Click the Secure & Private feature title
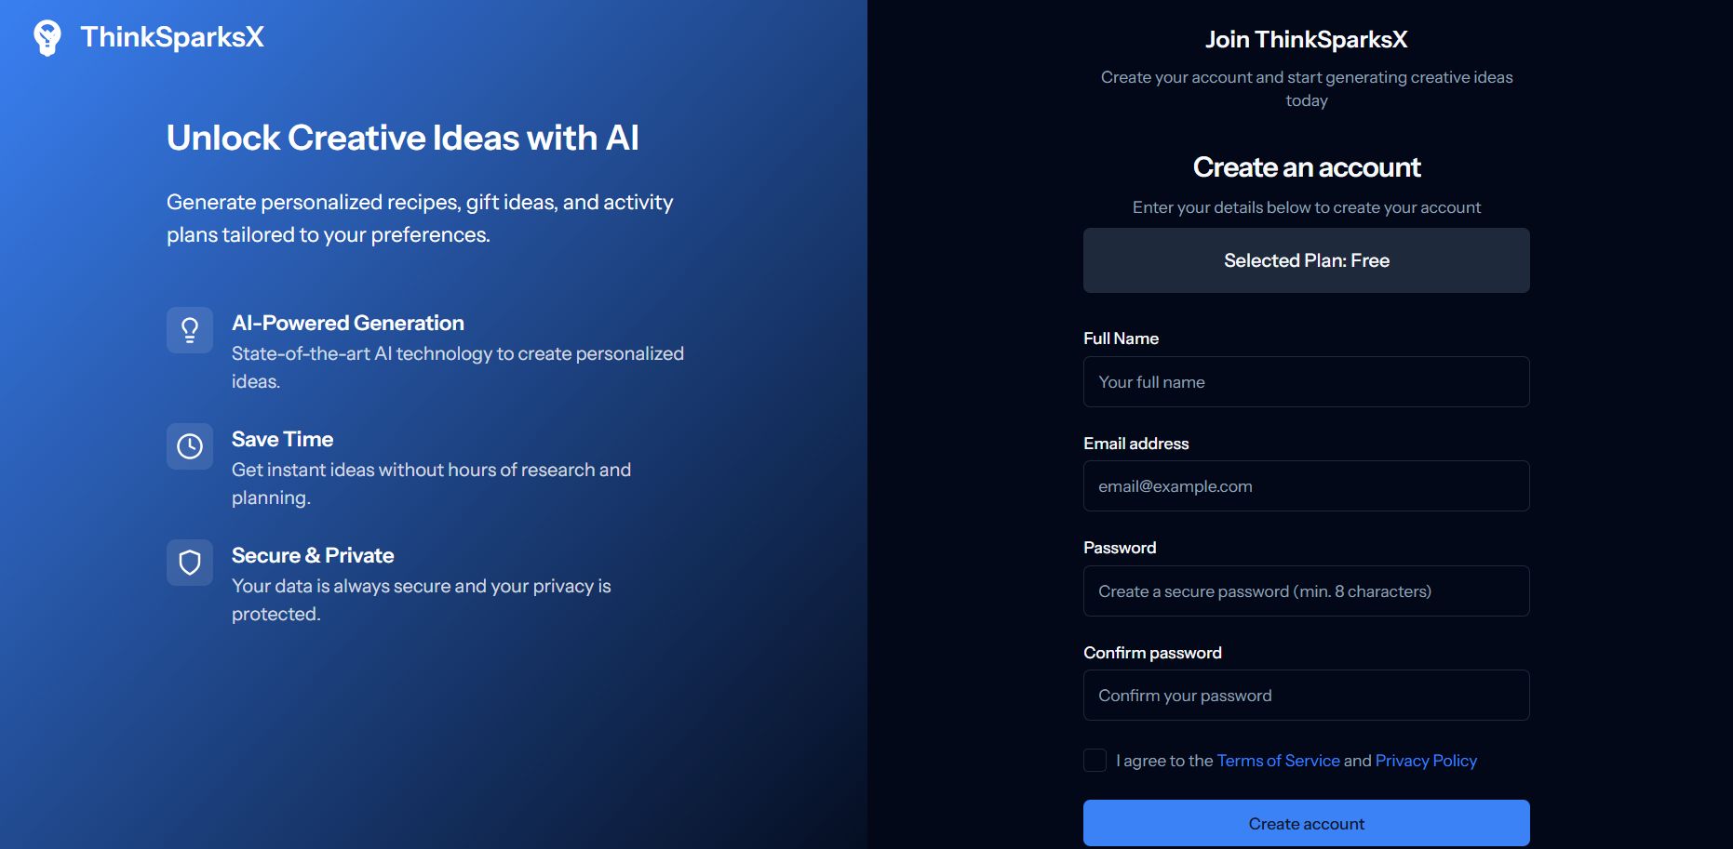This screenshot has height=849, width=1733. click(313, 555)
